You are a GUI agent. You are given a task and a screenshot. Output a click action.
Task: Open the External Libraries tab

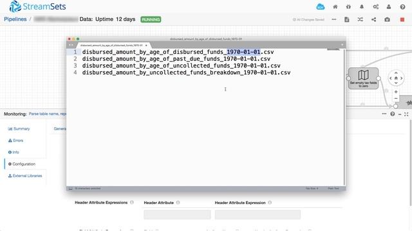point(25,176)
